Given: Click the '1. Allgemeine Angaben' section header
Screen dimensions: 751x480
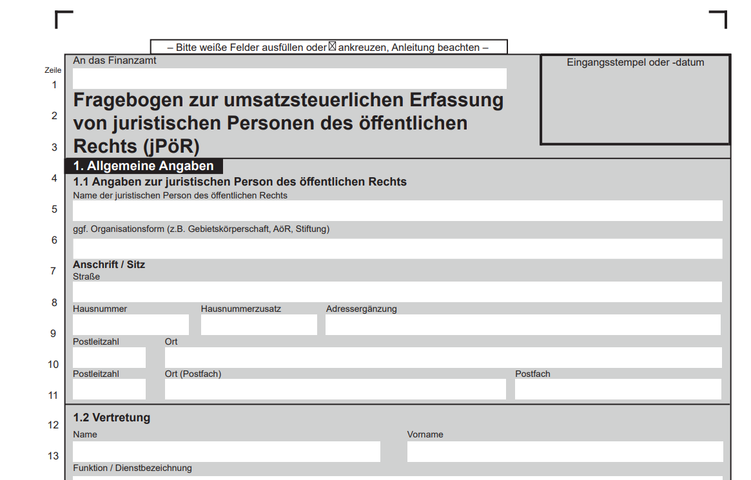Looking at the screenshot, I should coord(143,166).
